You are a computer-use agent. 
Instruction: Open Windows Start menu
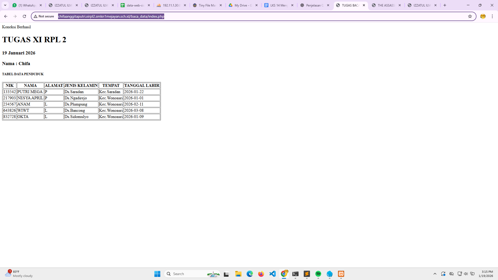[x=157, y=274]
